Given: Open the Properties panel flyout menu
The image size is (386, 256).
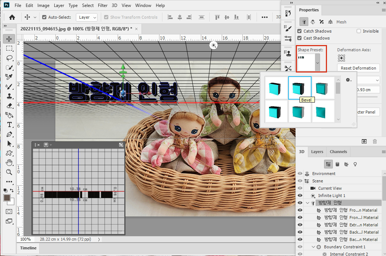Looking at the screenshot, I should click(x=383, y=10).
